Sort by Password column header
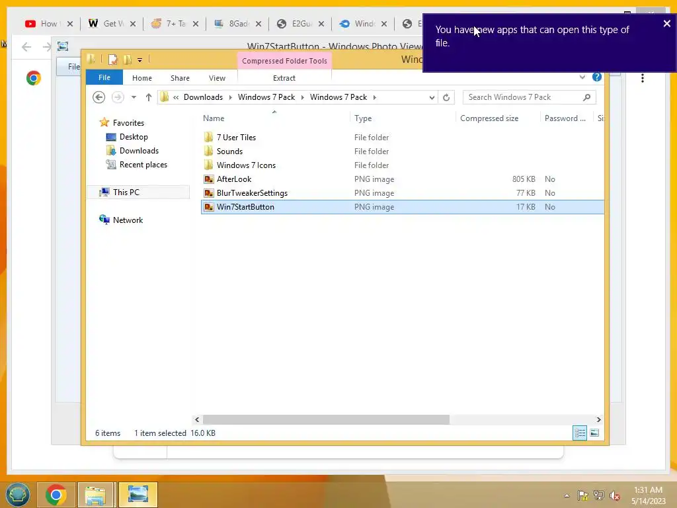677x508 pixels. point(565,118)
